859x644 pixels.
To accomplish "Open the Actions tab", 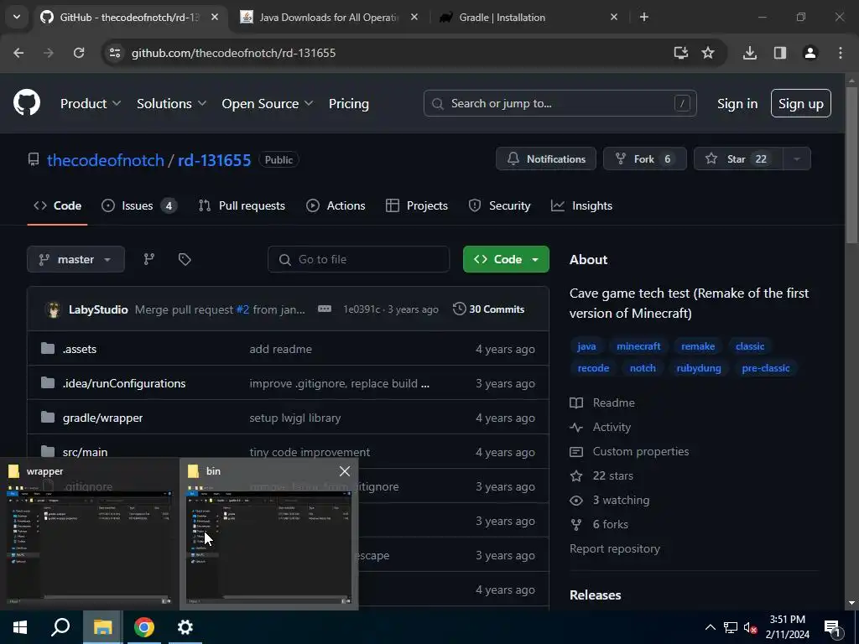I will point(336,206).
